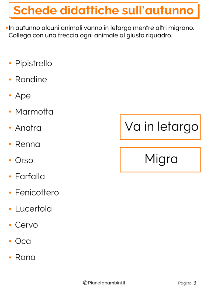Select Marmotta in the animal list
This screenshot has height=292, width=207.
click(34, 112)
